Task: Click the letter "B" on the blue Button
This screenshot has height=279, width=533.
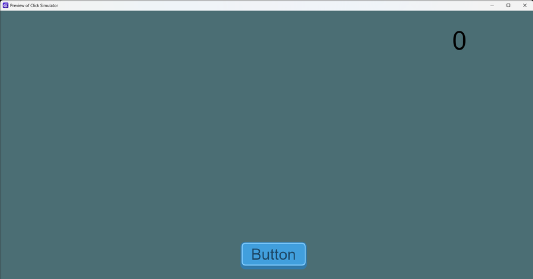Action: click(256, 255)
